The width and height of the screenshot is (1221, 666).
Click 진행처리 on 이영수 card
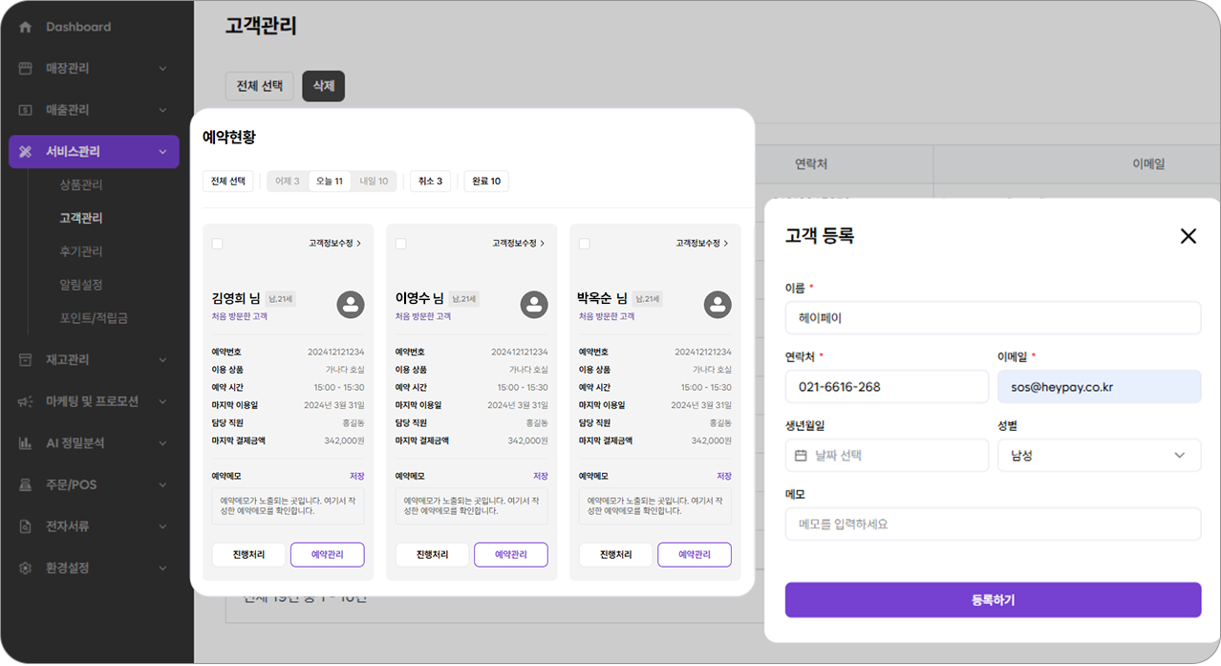point(432,555)
